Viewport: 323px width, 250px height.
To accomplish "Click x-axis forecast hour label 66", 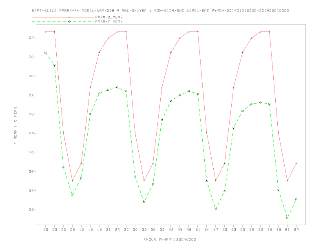I will [243, 230].
